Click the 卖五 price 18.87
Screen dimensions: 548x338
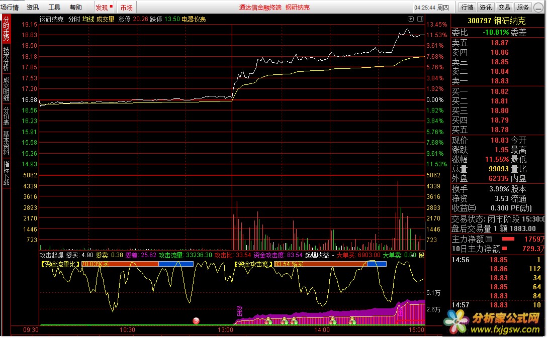coord(499,43)
